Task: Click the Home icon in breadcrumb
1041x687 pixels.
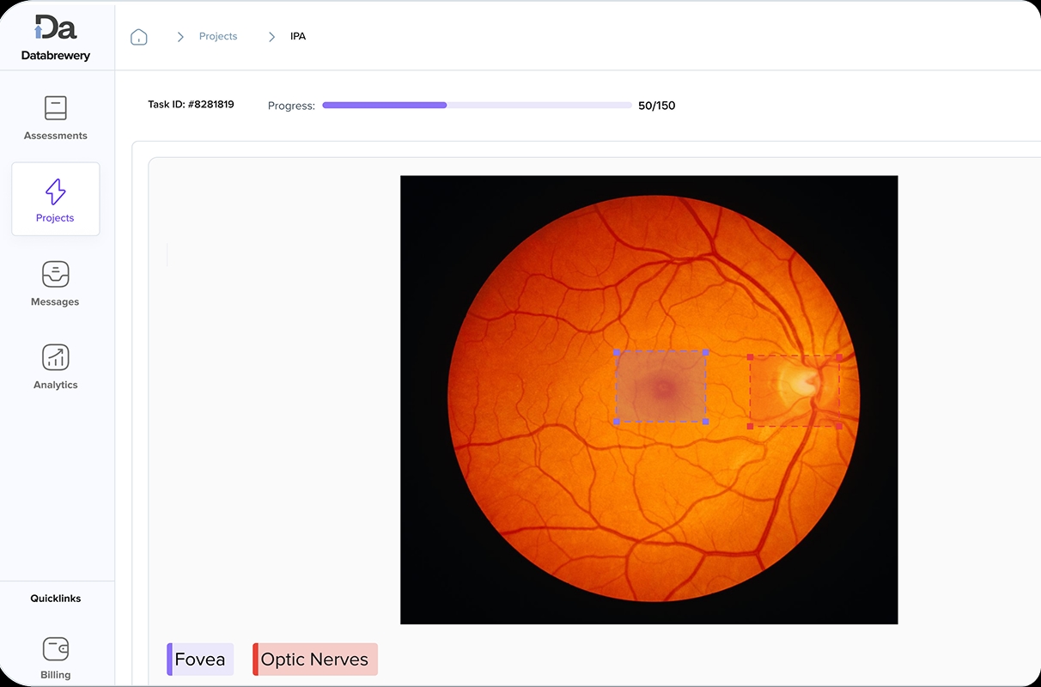Action: click(x=139, y=37)
